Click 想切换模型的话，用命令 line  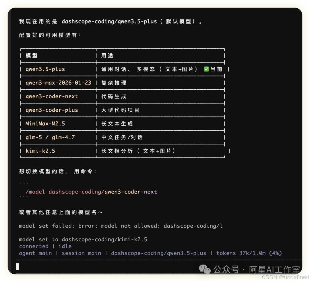(x=57, y=171)
